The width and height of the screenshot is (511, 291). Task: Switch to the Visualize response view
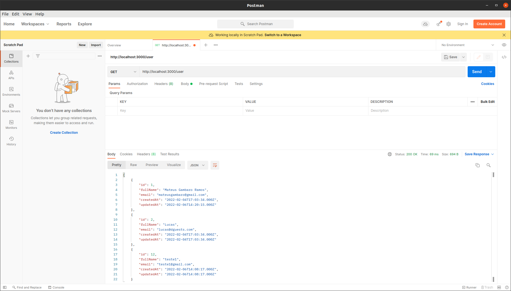tap(174, 165)
